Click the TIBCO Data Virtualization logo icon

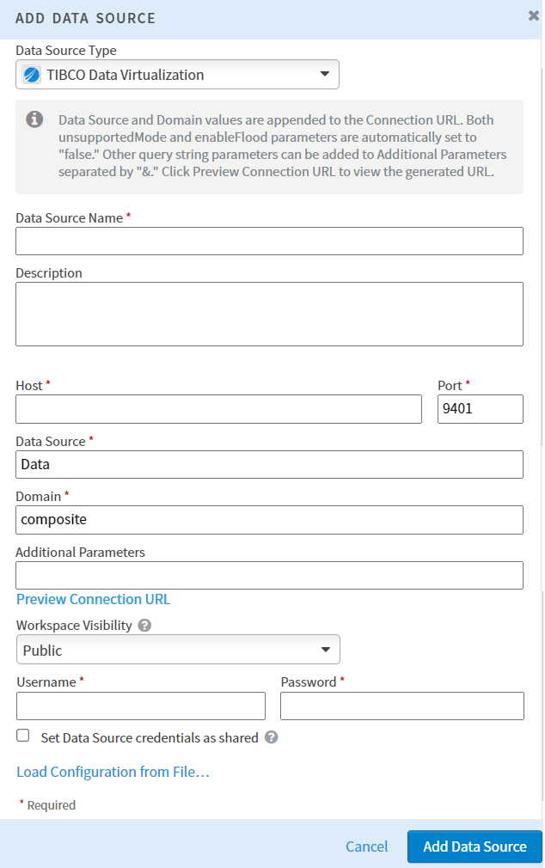(33, 74)
